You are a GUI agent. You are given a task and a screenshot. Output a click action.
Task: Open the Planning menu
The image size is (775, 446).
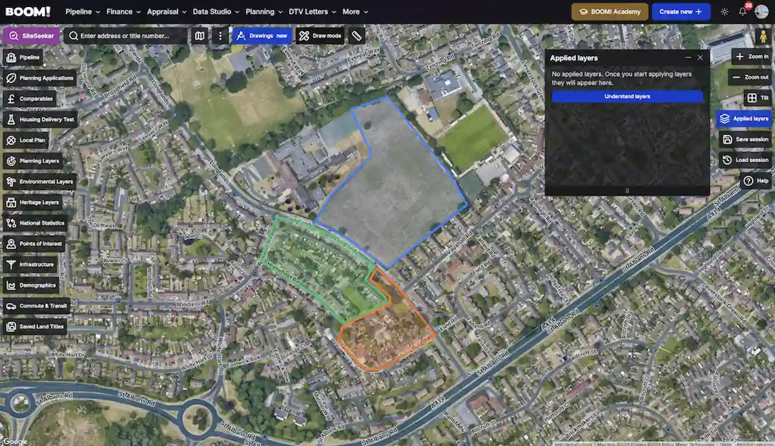[260, 11]
